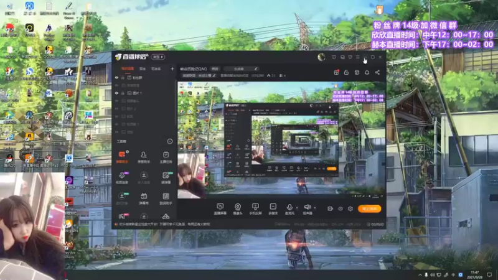Screen dimensions: 498x280
Task: Open the 房管助手 tool icon
Action: click(144, 157)
